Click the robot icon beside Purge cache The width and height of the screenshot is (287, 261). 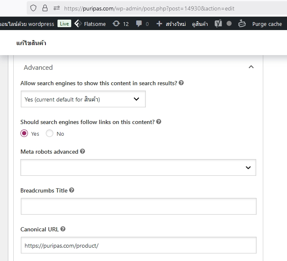click(242, 24)
